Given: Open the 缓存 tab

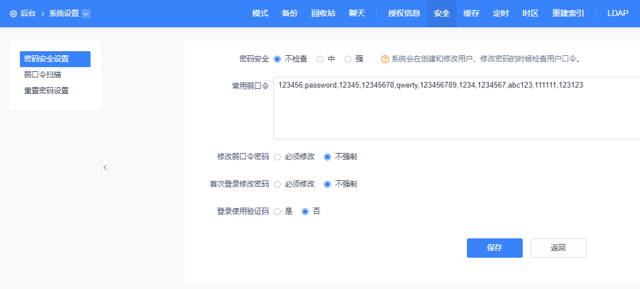Looking at the screenshot, I should pos(471,14).
